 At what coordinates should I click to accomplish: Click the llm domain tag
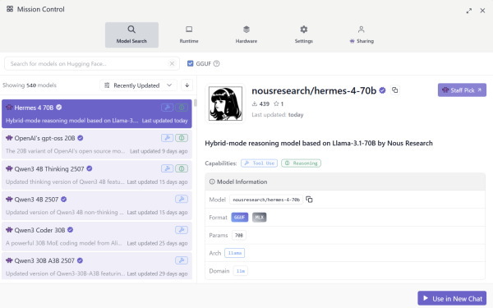pos(241,271)
